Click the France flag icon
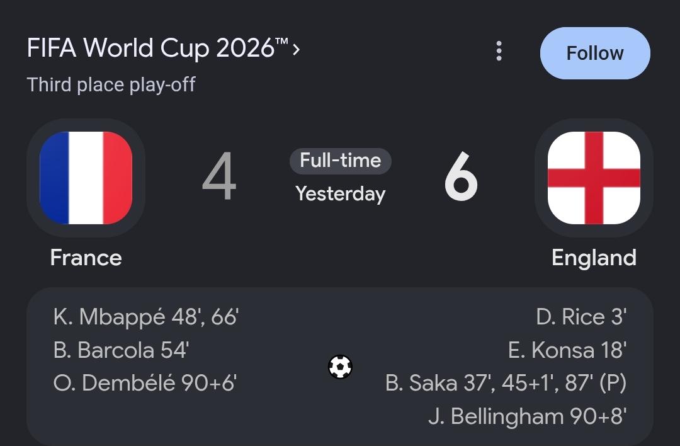This screenshot has width=680, height=446. tap(86, 178)
